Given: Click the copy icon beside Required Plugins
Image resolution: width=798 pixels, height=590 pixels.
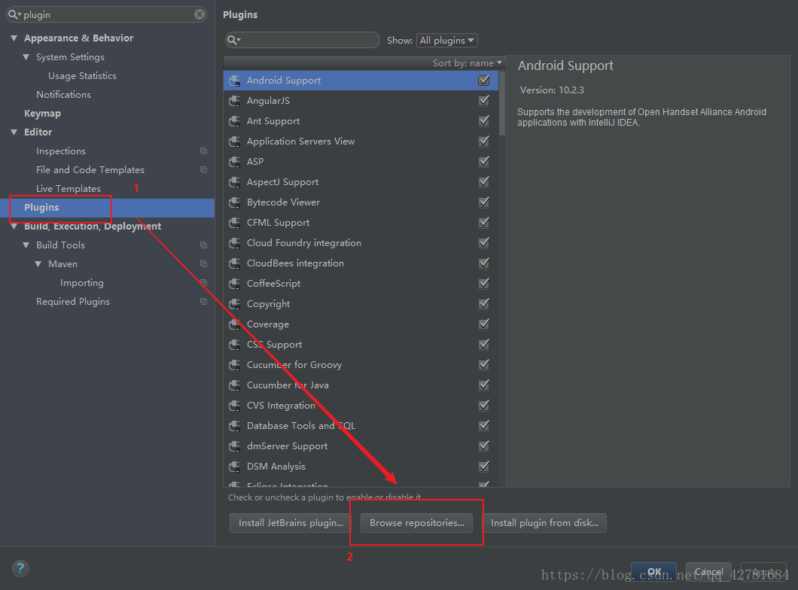Looking at the screenshot, I should pos(203,302).
